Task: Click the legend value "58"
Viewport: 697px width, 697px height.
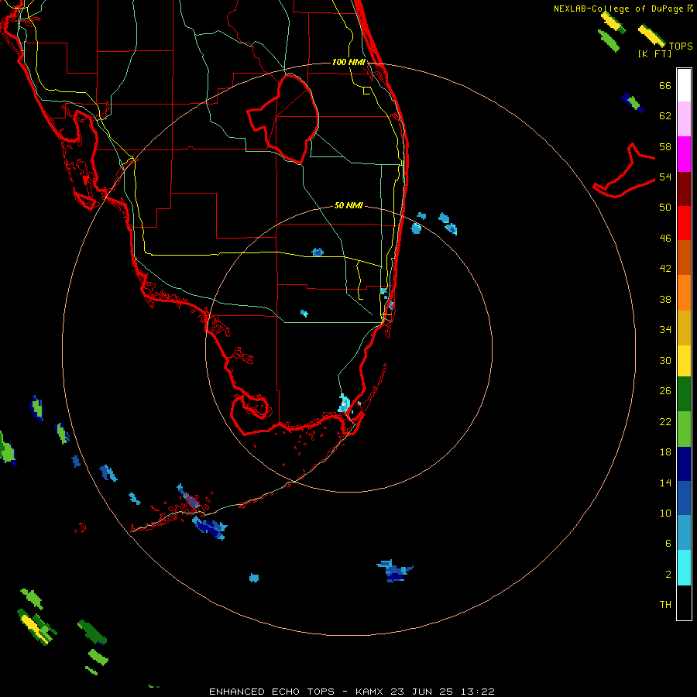Action: tap(665, 146)
